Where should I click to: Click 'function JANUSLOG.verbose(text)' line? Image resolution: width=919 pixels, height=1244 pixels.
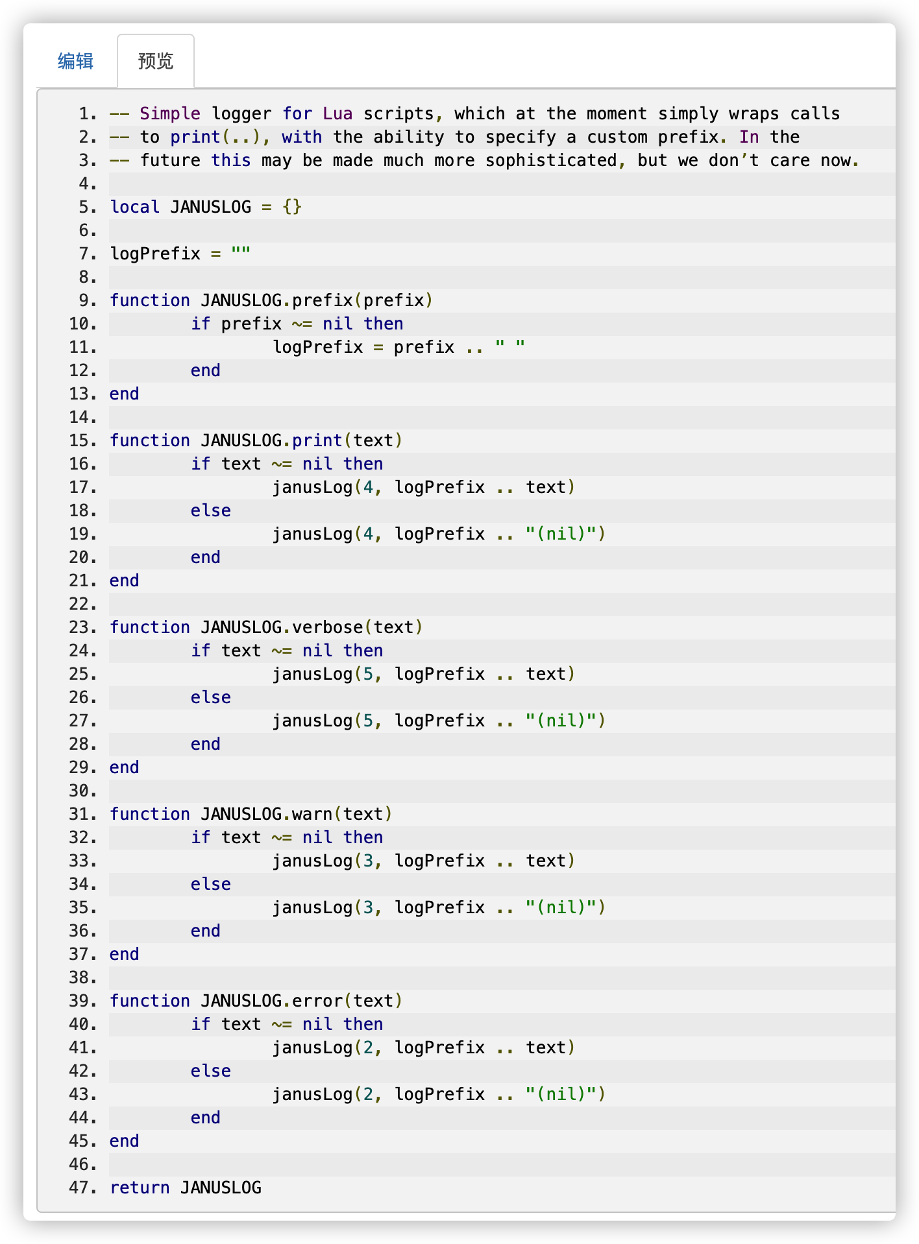[266, 627]
